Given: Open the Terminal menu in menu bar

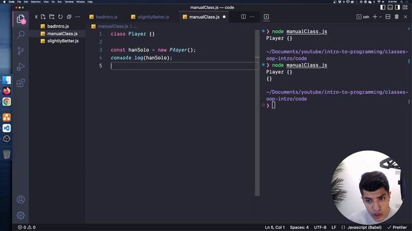Looking at the screenshot, I should (x=69, y=1).
